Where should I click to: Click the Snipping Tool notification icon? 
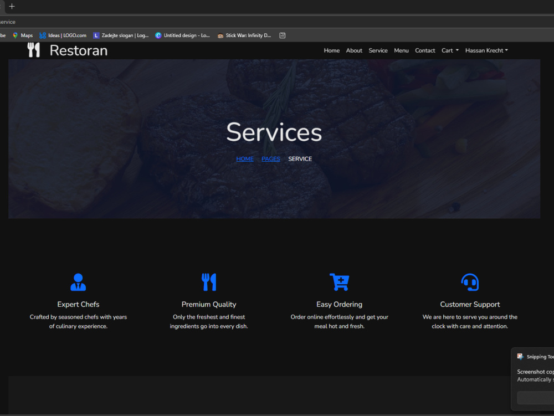coord(520,357)
